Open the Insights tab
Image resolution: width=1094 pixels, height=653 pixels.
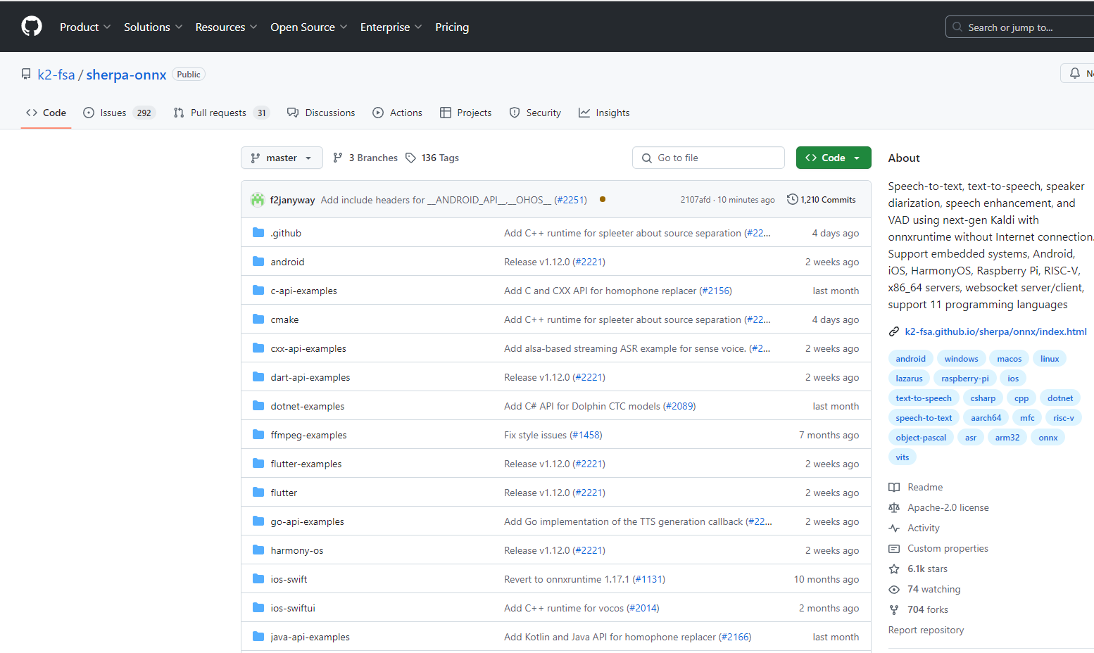605,113
